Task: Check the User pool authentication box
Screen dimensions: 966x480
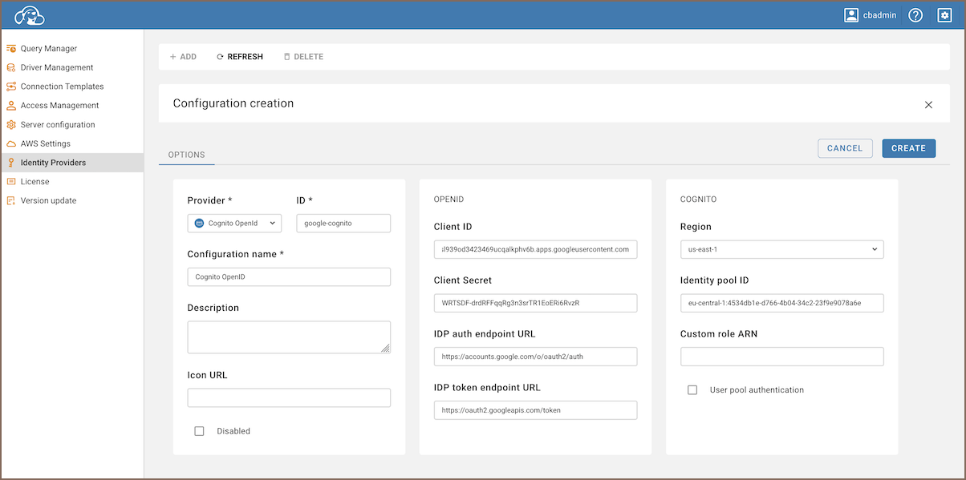Action: [x=692, y=390]
